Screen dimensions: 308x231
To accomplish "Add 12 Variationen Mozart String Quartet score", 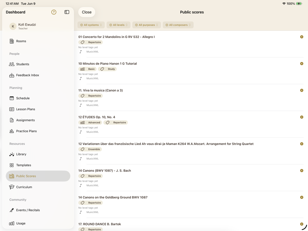I will coord(302,144).
